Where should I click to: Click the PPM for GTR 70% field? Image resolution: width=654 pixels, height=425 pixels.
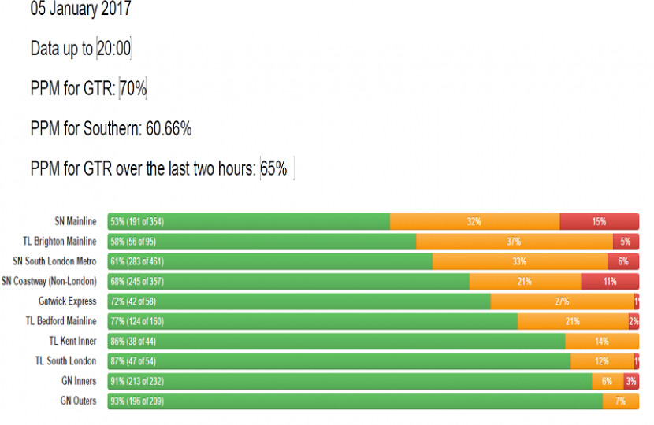132,89
